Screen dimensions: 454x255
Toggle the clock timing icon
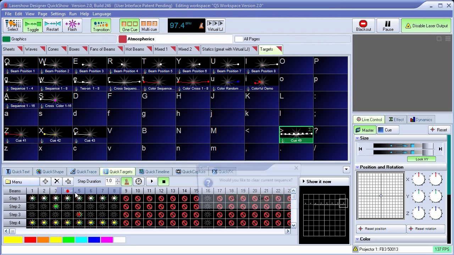pos(139,181)
